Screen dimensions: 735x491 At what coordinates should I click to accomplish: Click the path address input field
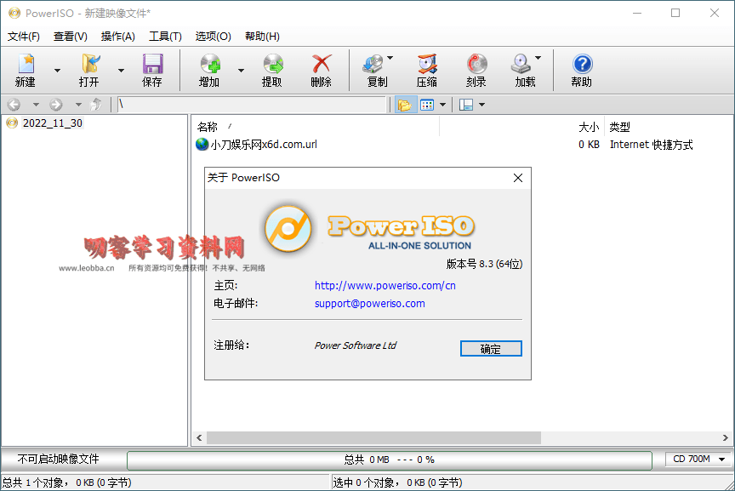(x=251, y=105)
